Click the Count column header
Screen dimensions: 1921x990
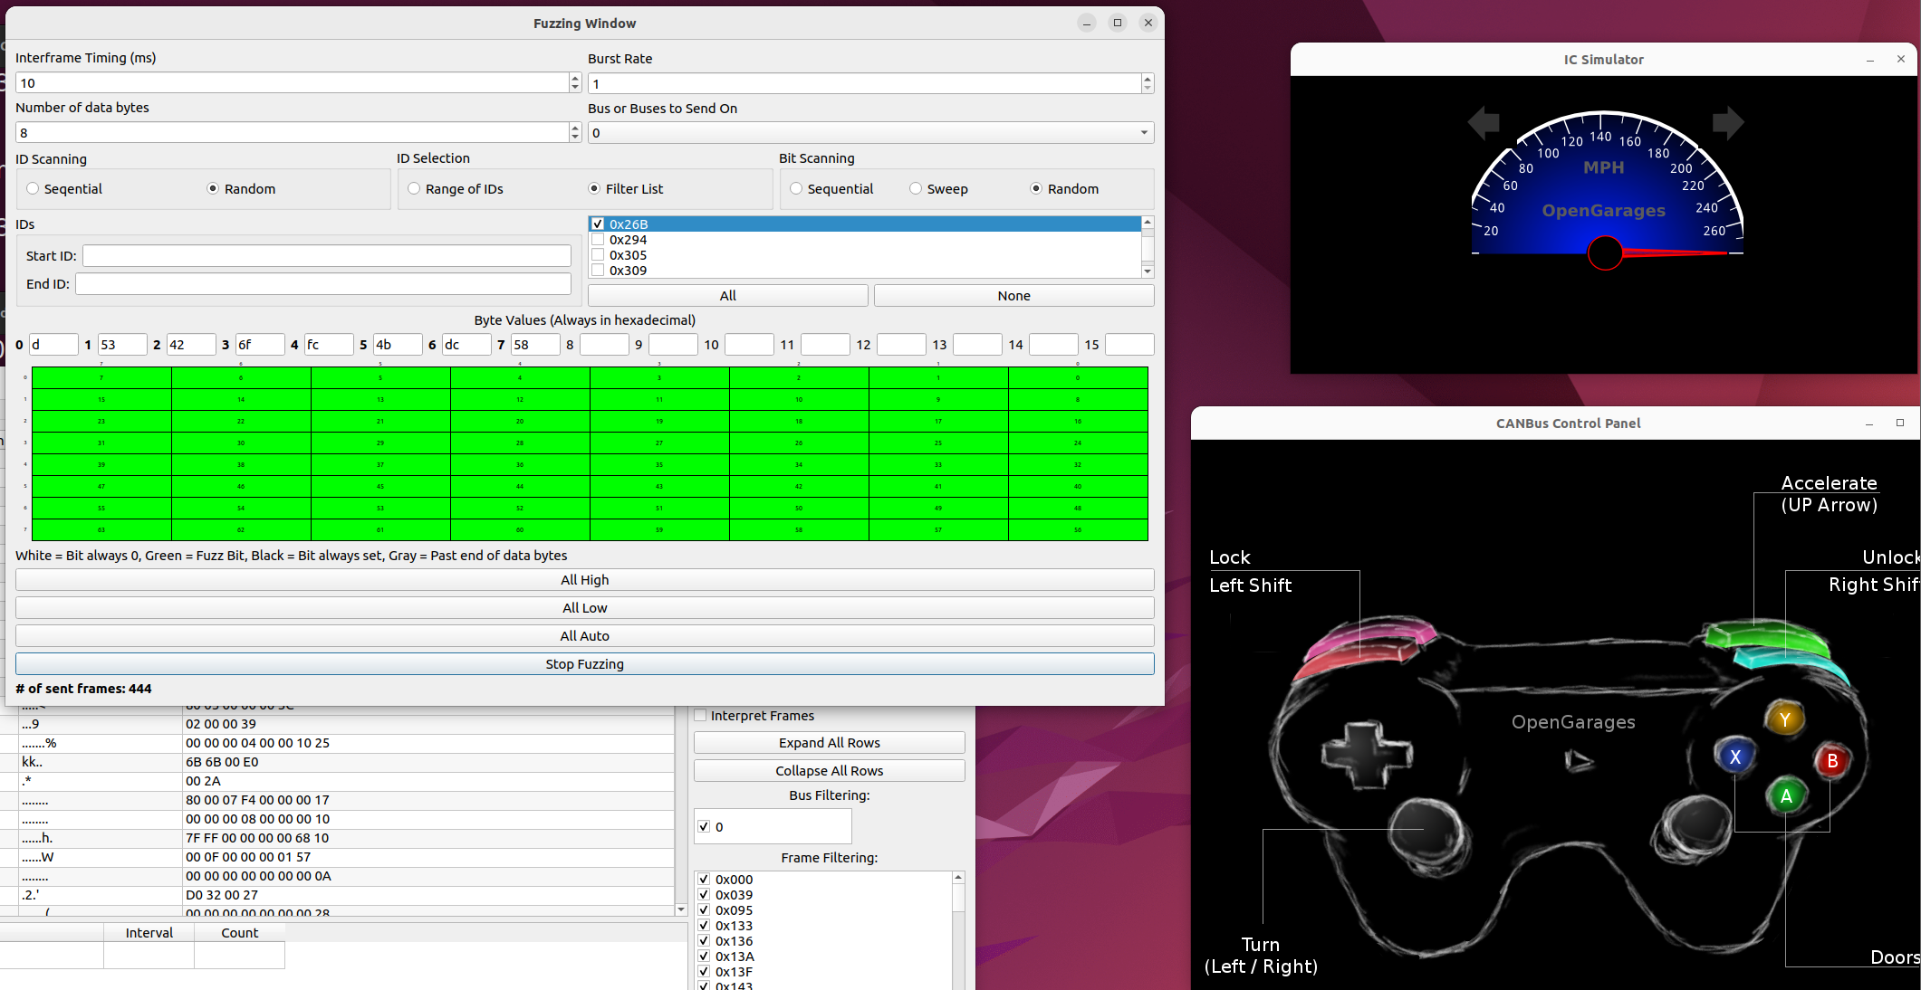point(239,932)
